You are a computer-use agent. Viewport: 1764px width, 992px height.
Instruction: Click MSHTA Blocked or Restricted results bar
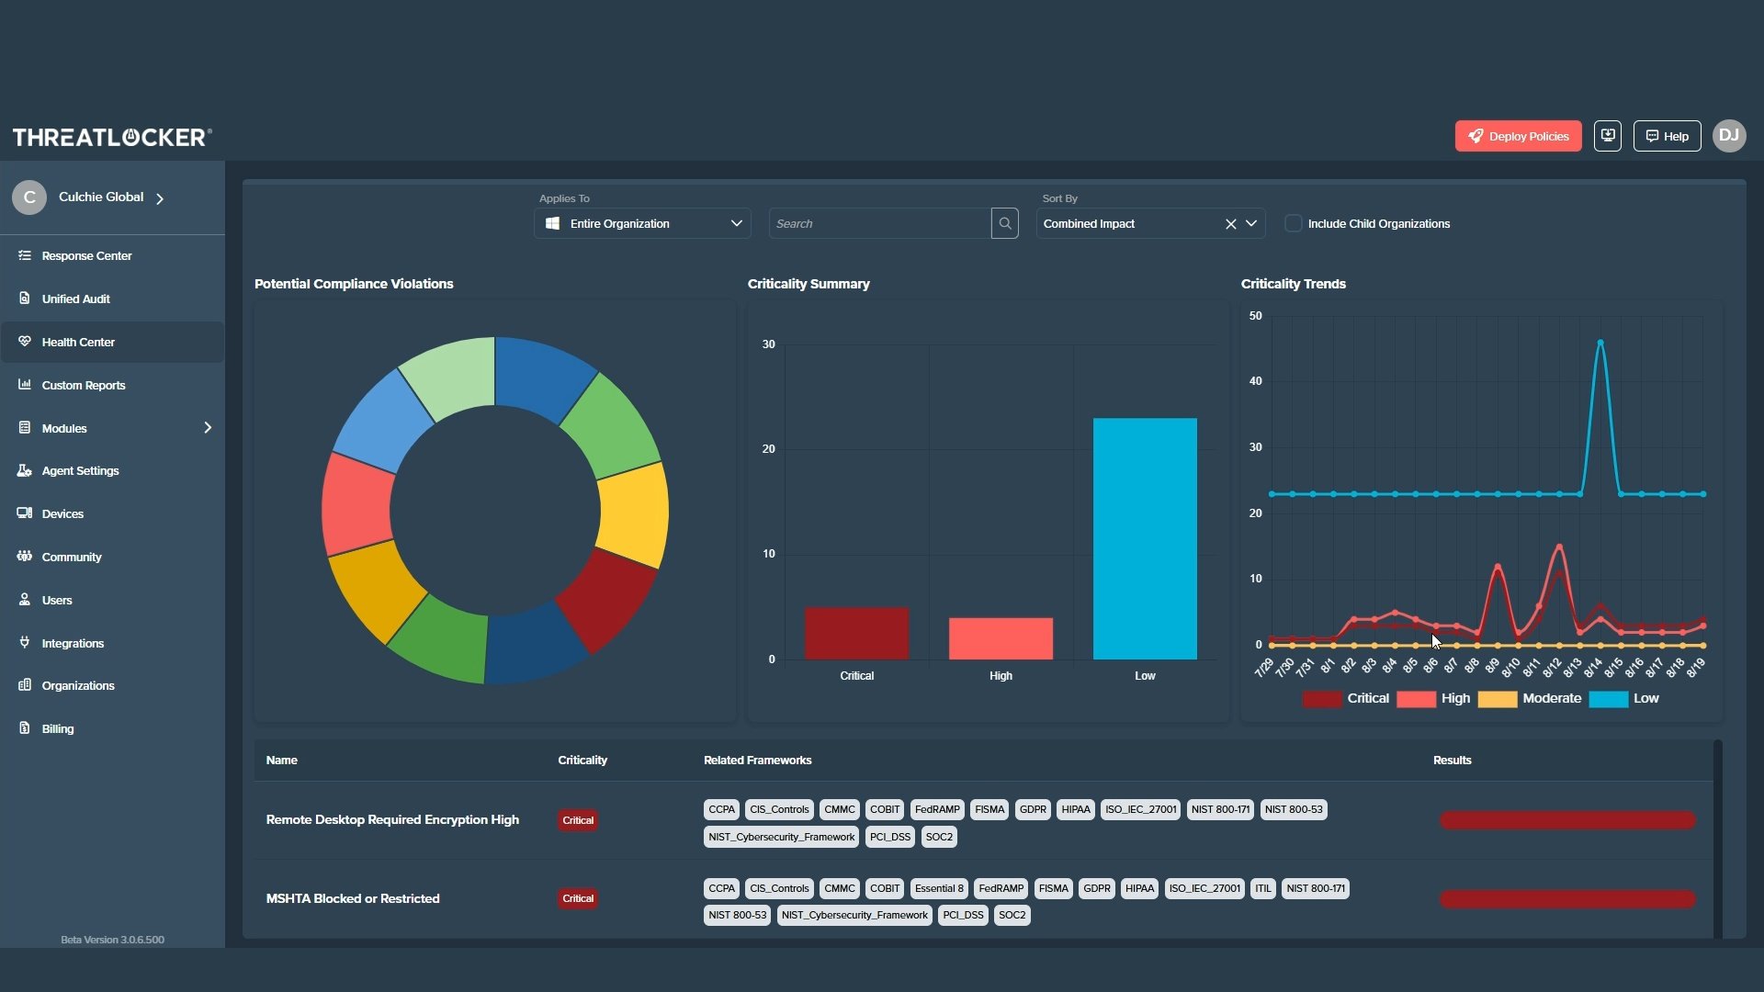point(1567,899)
